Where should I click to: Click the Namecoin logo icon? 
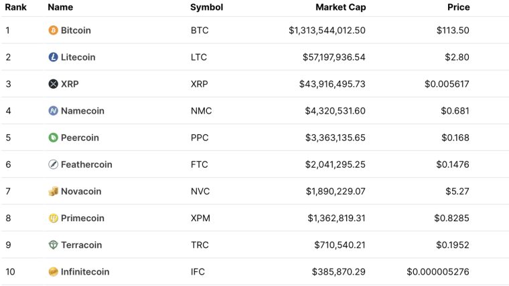54,111
